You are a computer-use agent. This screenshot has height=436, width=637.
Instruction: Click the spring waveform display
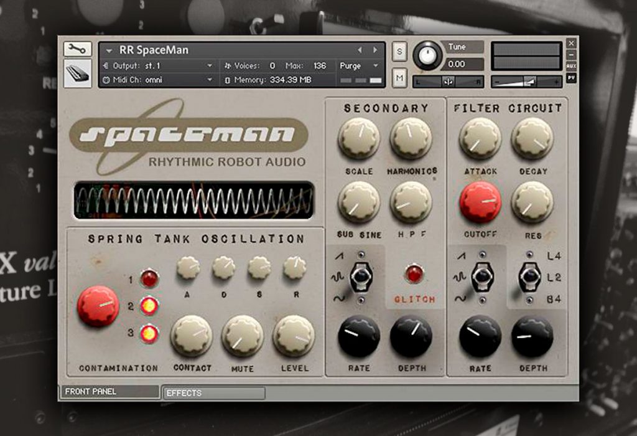(194, 200)
